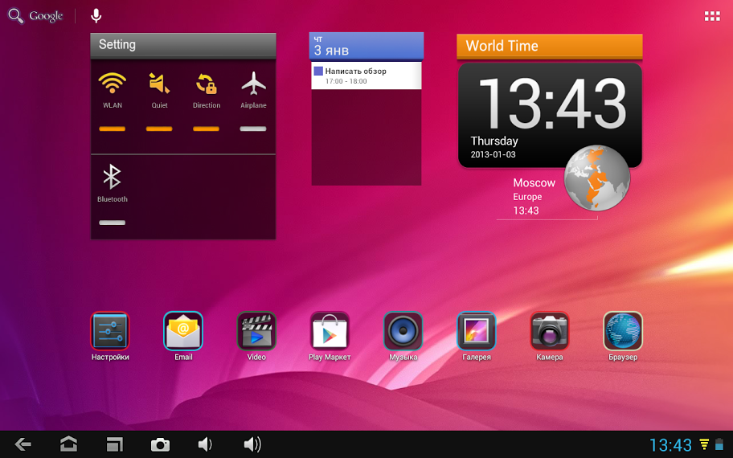Open the status bar clock 13:43
This screenshot has height=458, width=733.
670,444
